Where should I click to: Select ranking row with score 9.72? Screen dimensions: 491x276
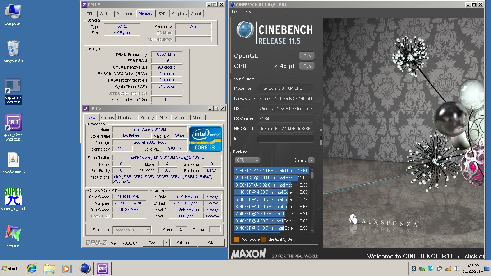click(271, 199)
